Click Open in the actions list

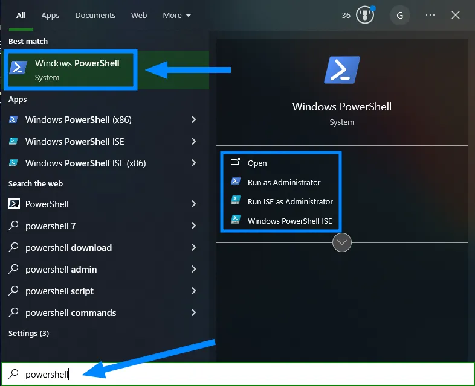coord(257,163)
